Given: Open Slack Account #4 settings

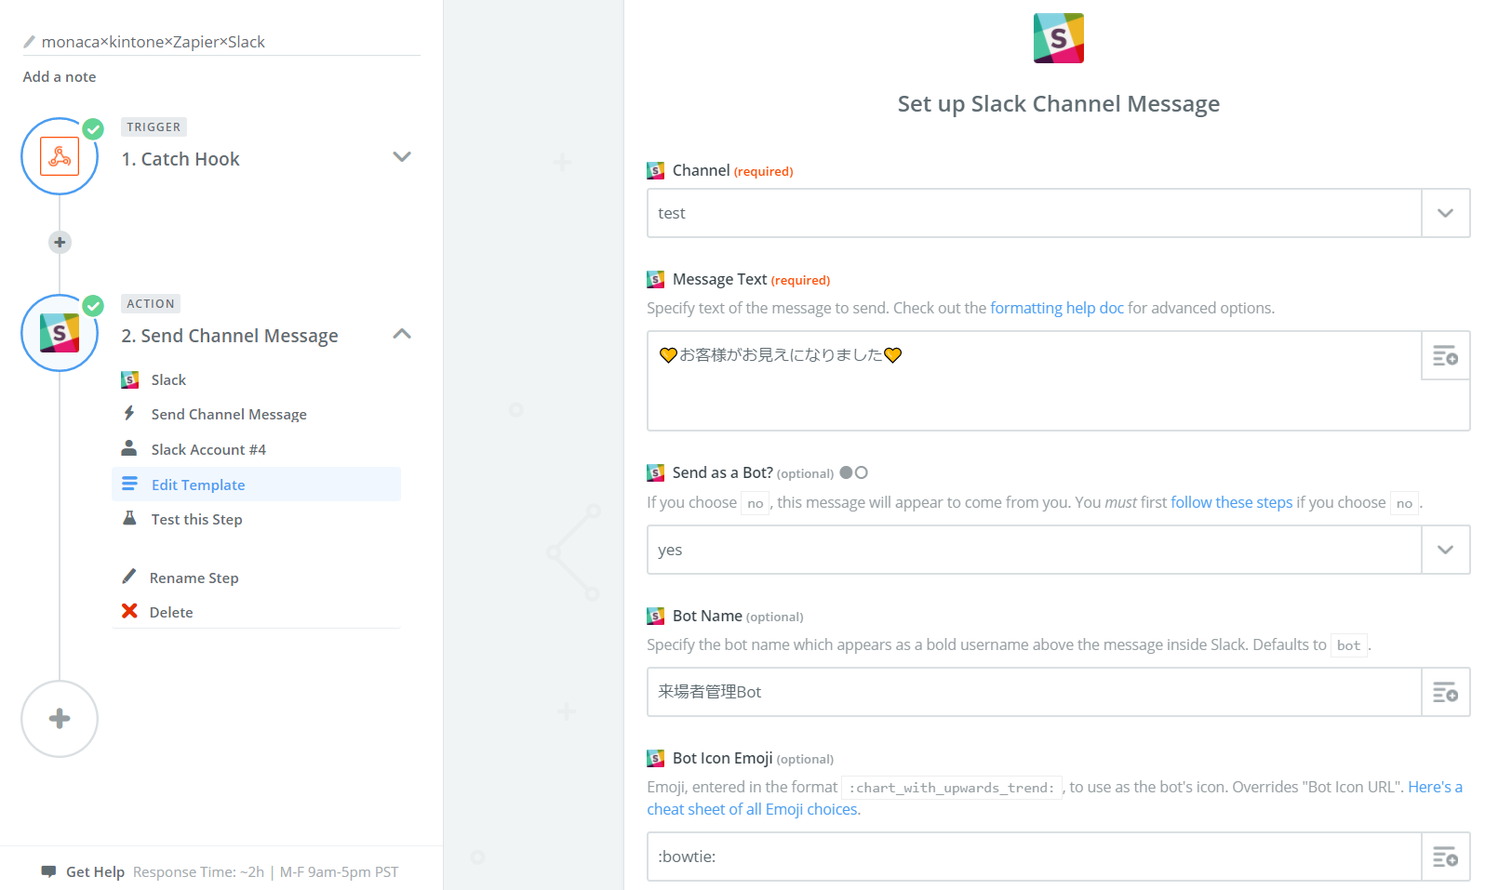Looking at the screenshot, I should 208,449.
